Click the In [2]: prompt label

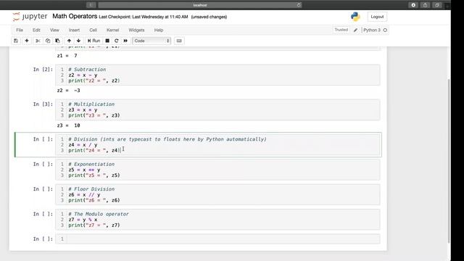[x=43, y=70]
